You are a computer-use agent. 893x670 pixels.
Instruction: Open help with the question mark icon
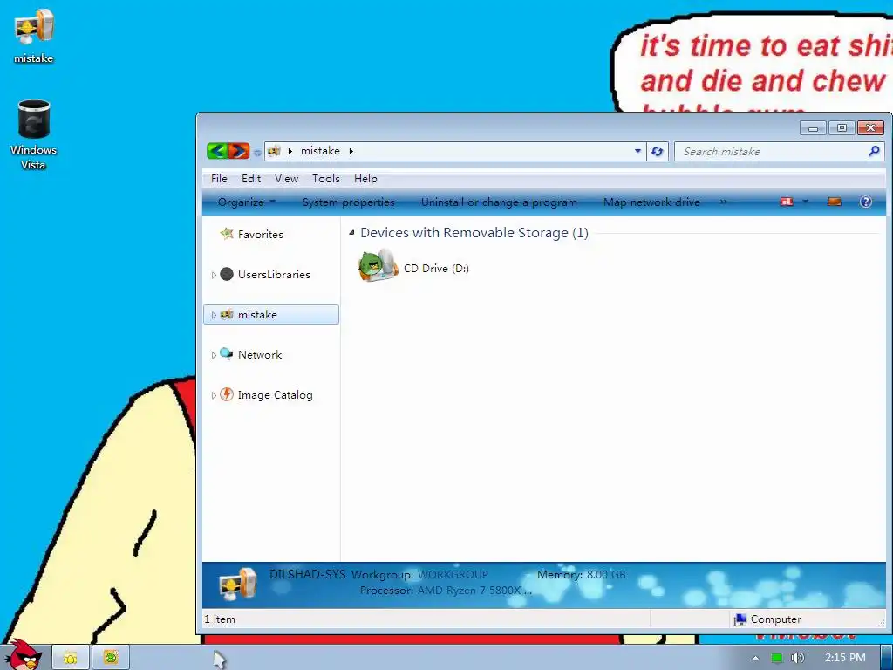[866, 202]
